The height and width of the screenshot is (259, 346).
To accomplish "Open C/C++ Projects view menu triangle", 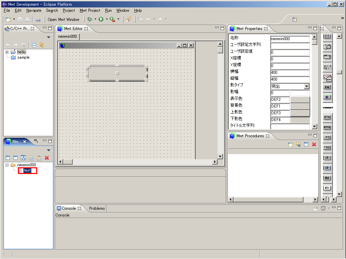I will click(x=49, y=37).
